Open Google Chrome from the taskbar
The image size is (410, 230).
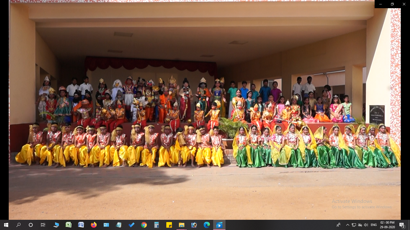pyautogui.click(x=144, y=225)
